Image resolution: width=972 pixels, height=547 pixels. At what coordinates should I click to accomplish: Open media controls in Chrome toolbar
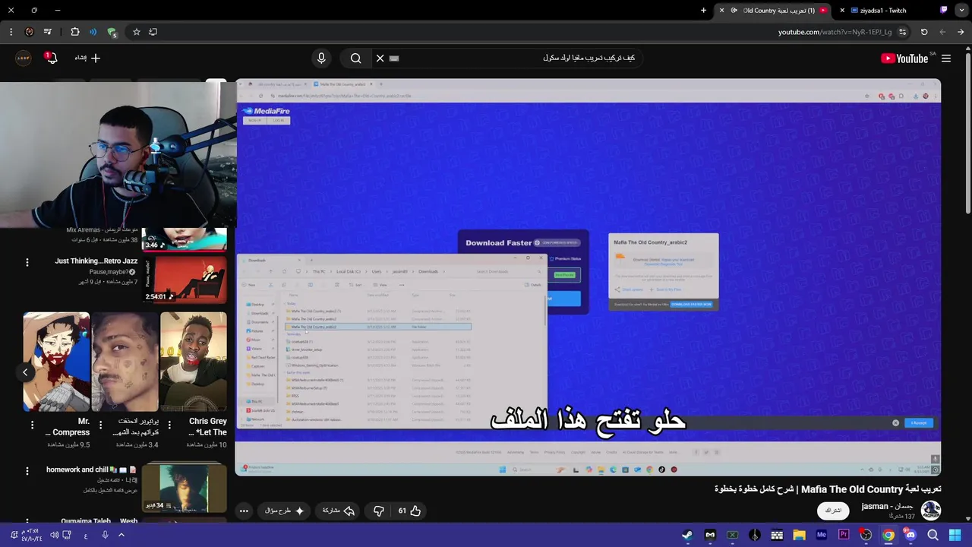tap(47, 32)
